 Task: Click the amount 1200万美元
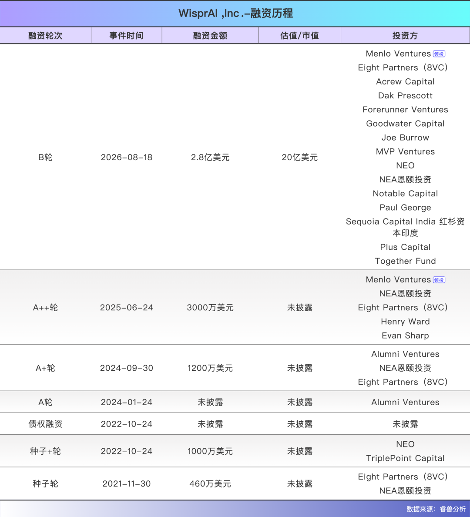point(210,368)
